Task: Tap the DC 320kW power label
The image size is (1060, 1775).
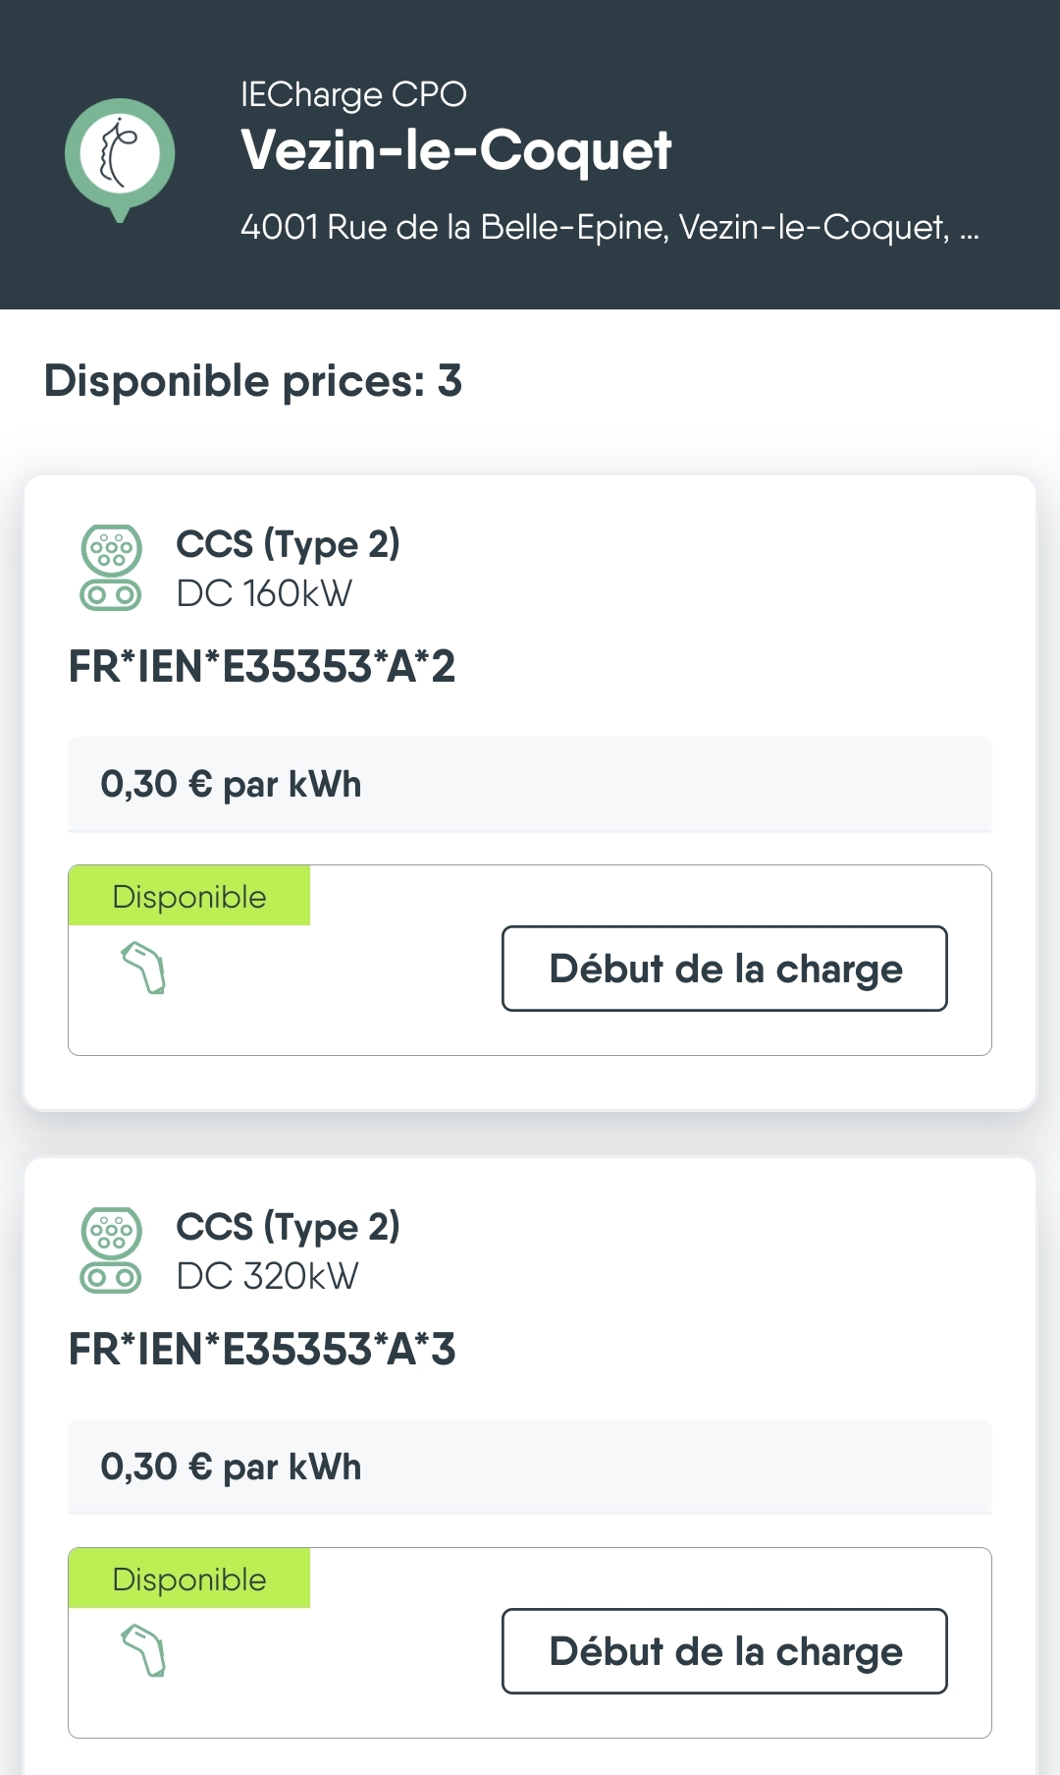Action: pyautogui.click(x=267, y=1276)
